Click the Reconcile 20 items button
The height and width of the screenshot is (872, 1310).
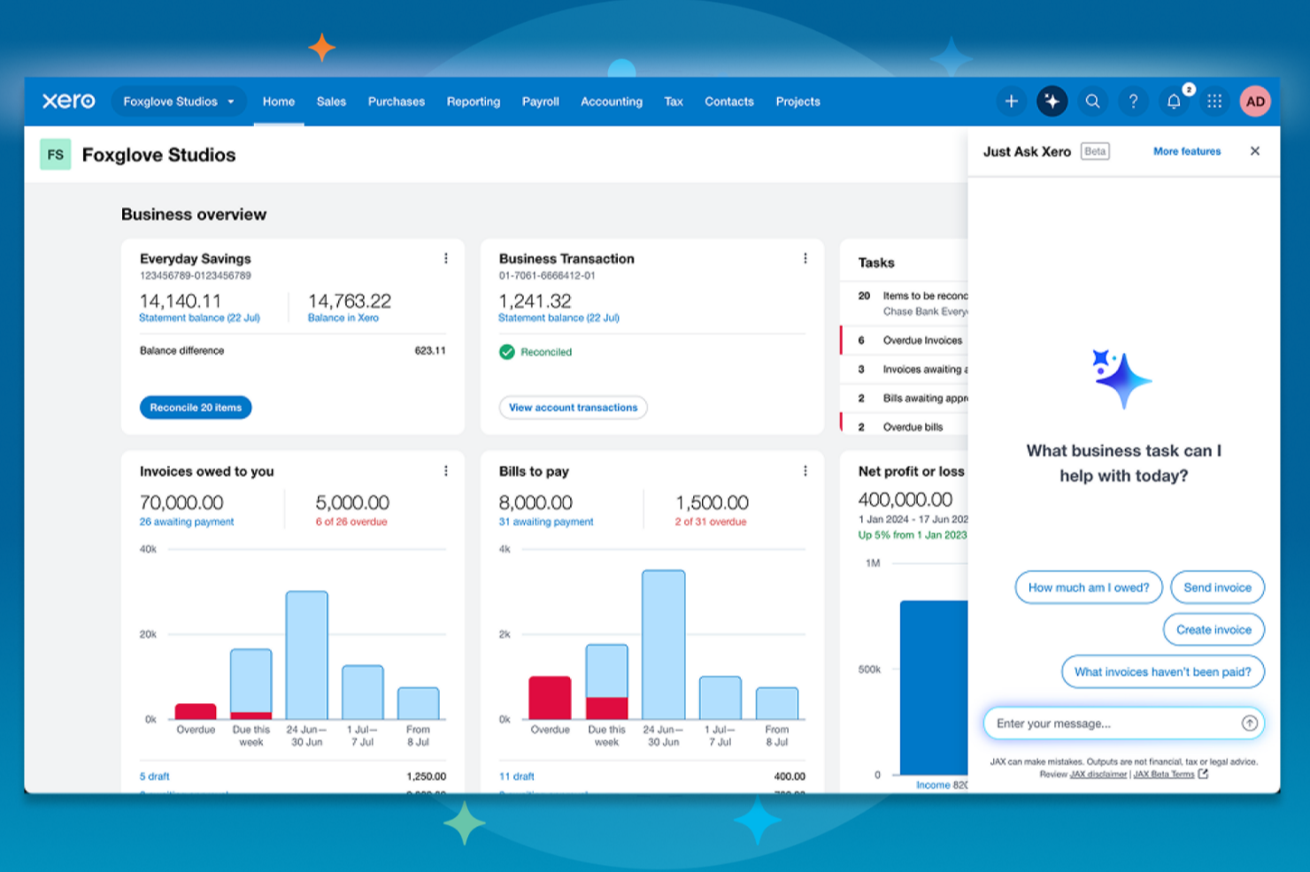pos(196,407)
